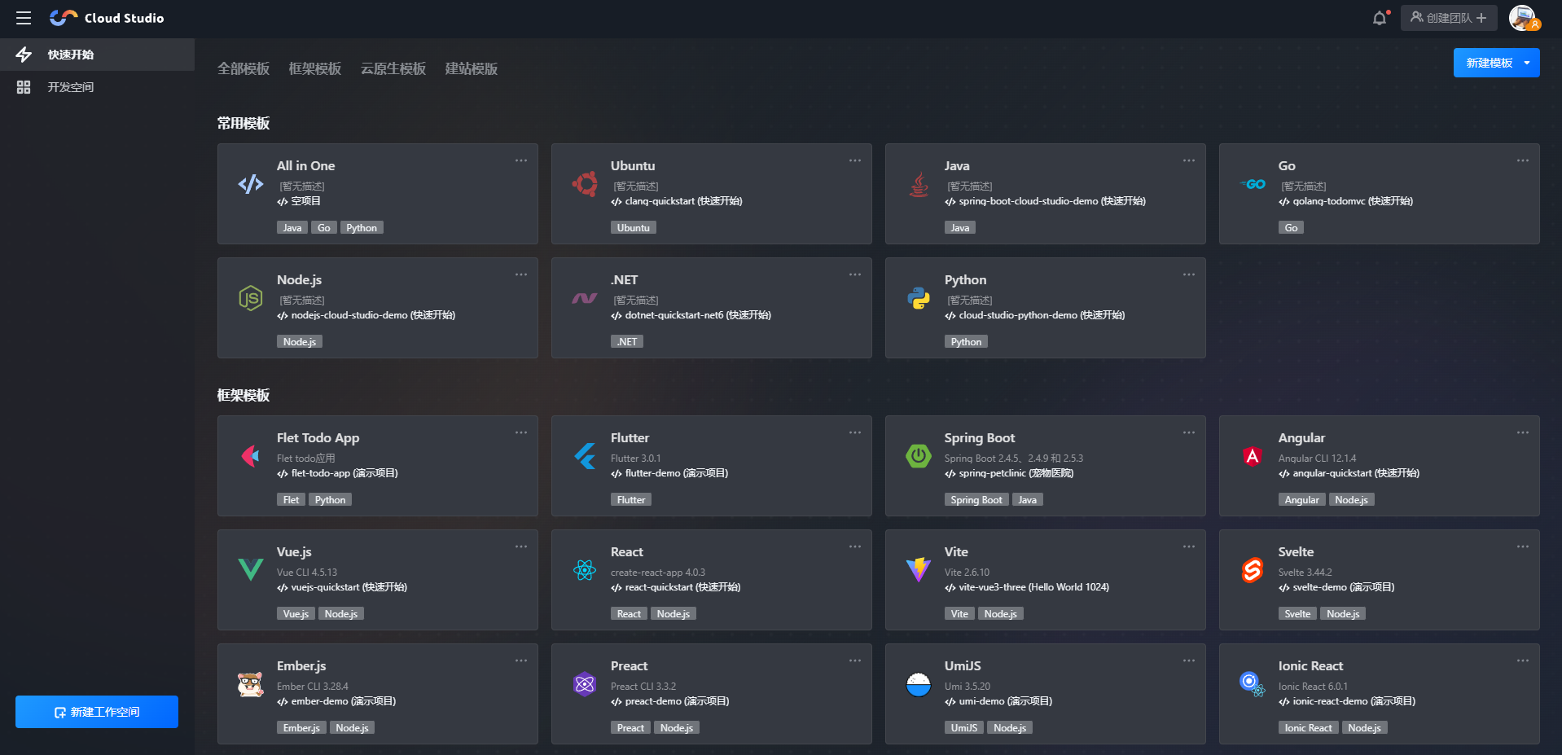Viewport: 1562px width, 755px height.
Task: Click the Angular CLI 12.1.4 description
Action: pos(1317,459)
